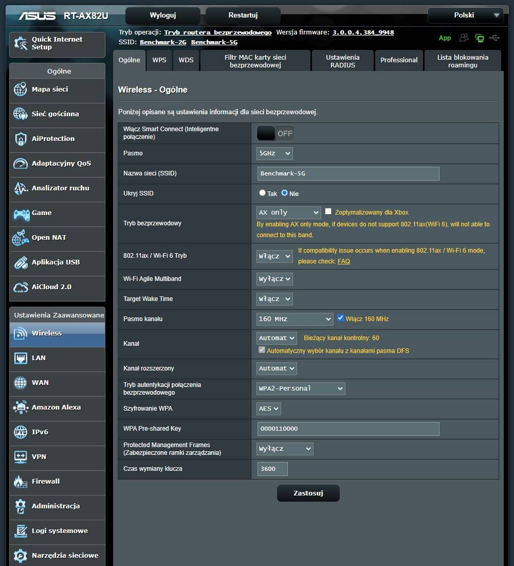Viewport: 514px width, 566px height.
Task: Open the Ustawienia RADIUS tab
Action: (343, 61)
